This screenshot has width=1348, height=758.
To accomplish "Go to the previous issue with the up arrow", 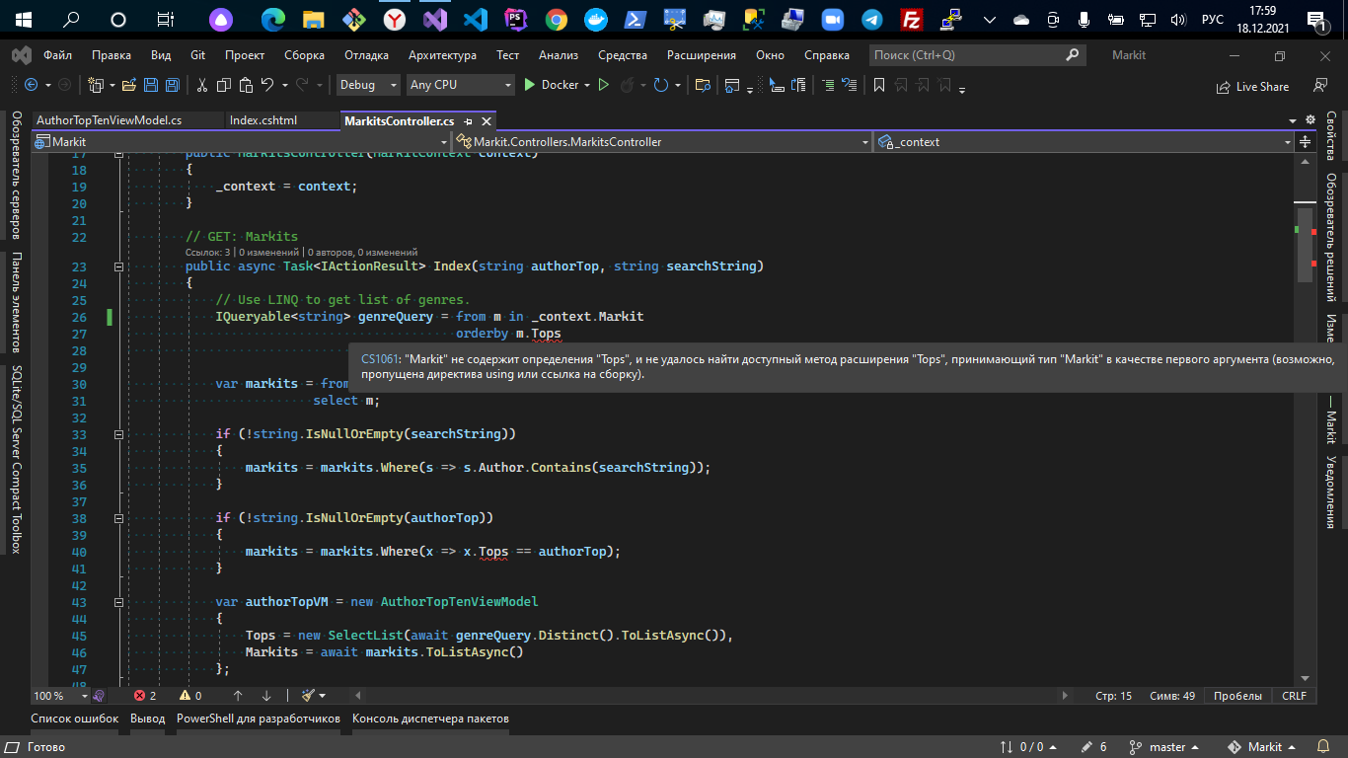I will tap(238, 696).
